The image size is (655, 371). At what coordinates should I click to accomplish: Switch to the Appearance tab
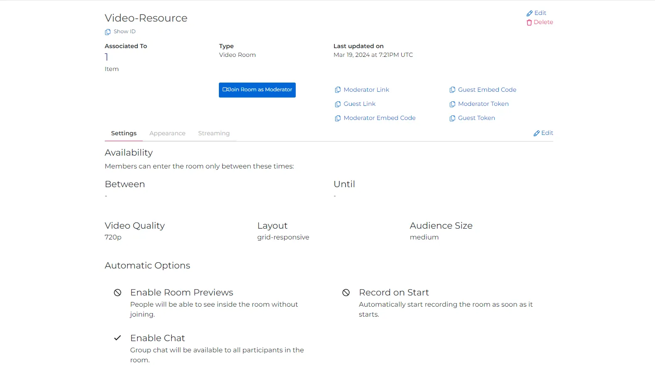[x=167, y=133]
